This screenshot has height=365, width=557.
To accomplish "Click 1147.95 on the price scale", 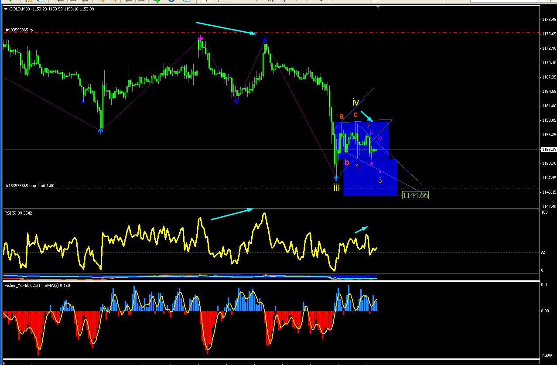I will pyautogui.click(x=548, y=178).
